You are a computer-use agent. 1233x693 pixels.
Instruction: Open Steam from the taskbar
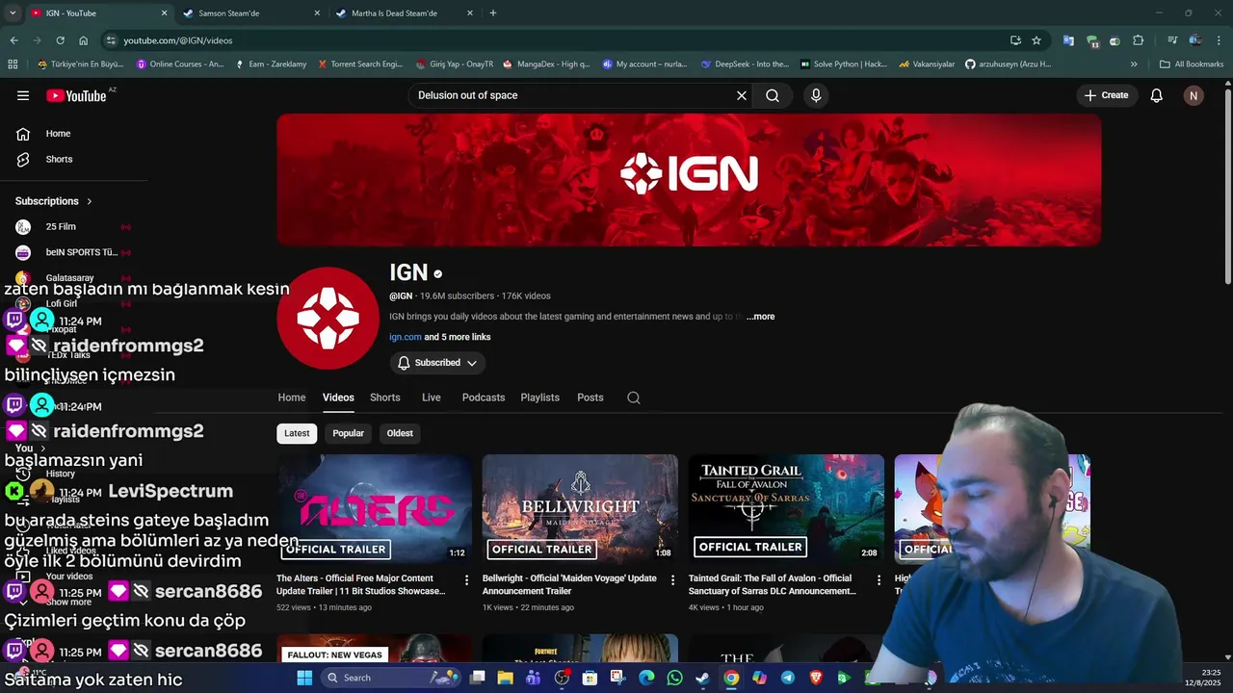tap(702, 678)
